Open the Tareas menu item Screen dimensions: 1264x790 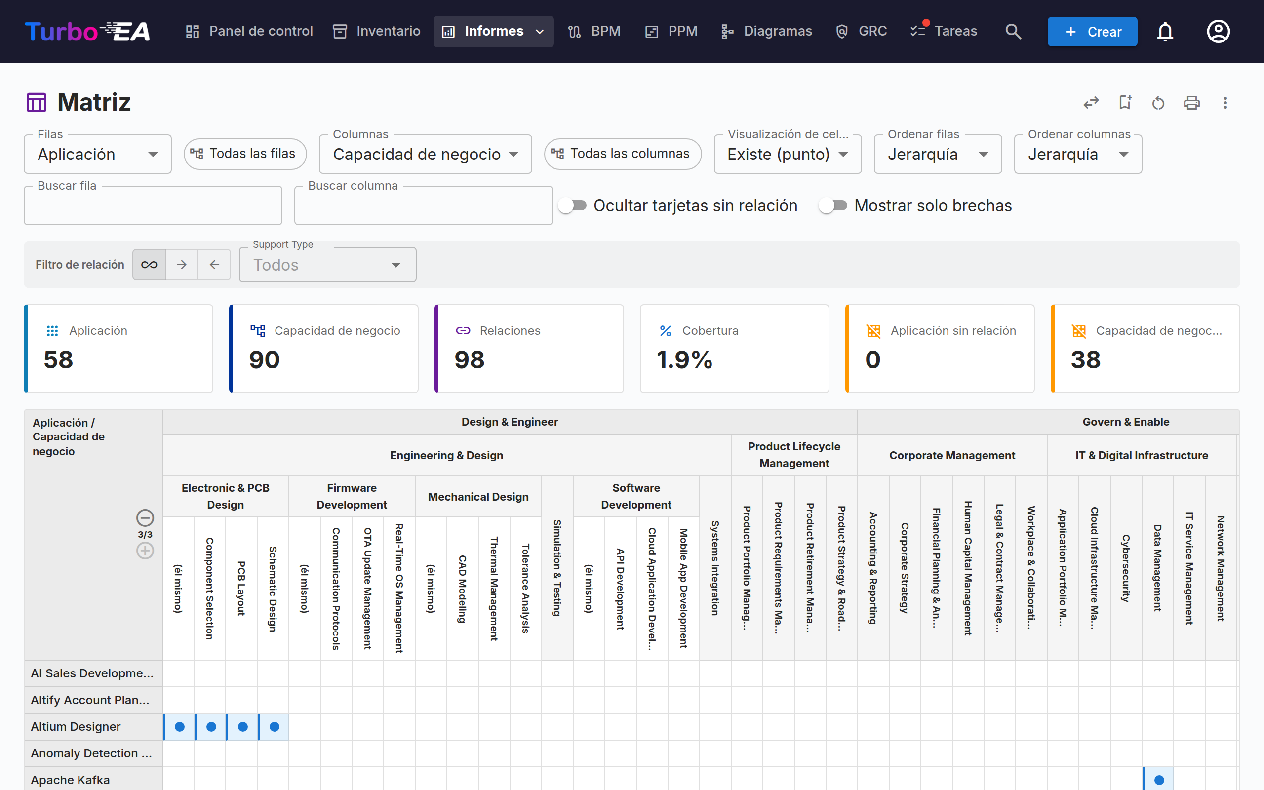point(943,31)
